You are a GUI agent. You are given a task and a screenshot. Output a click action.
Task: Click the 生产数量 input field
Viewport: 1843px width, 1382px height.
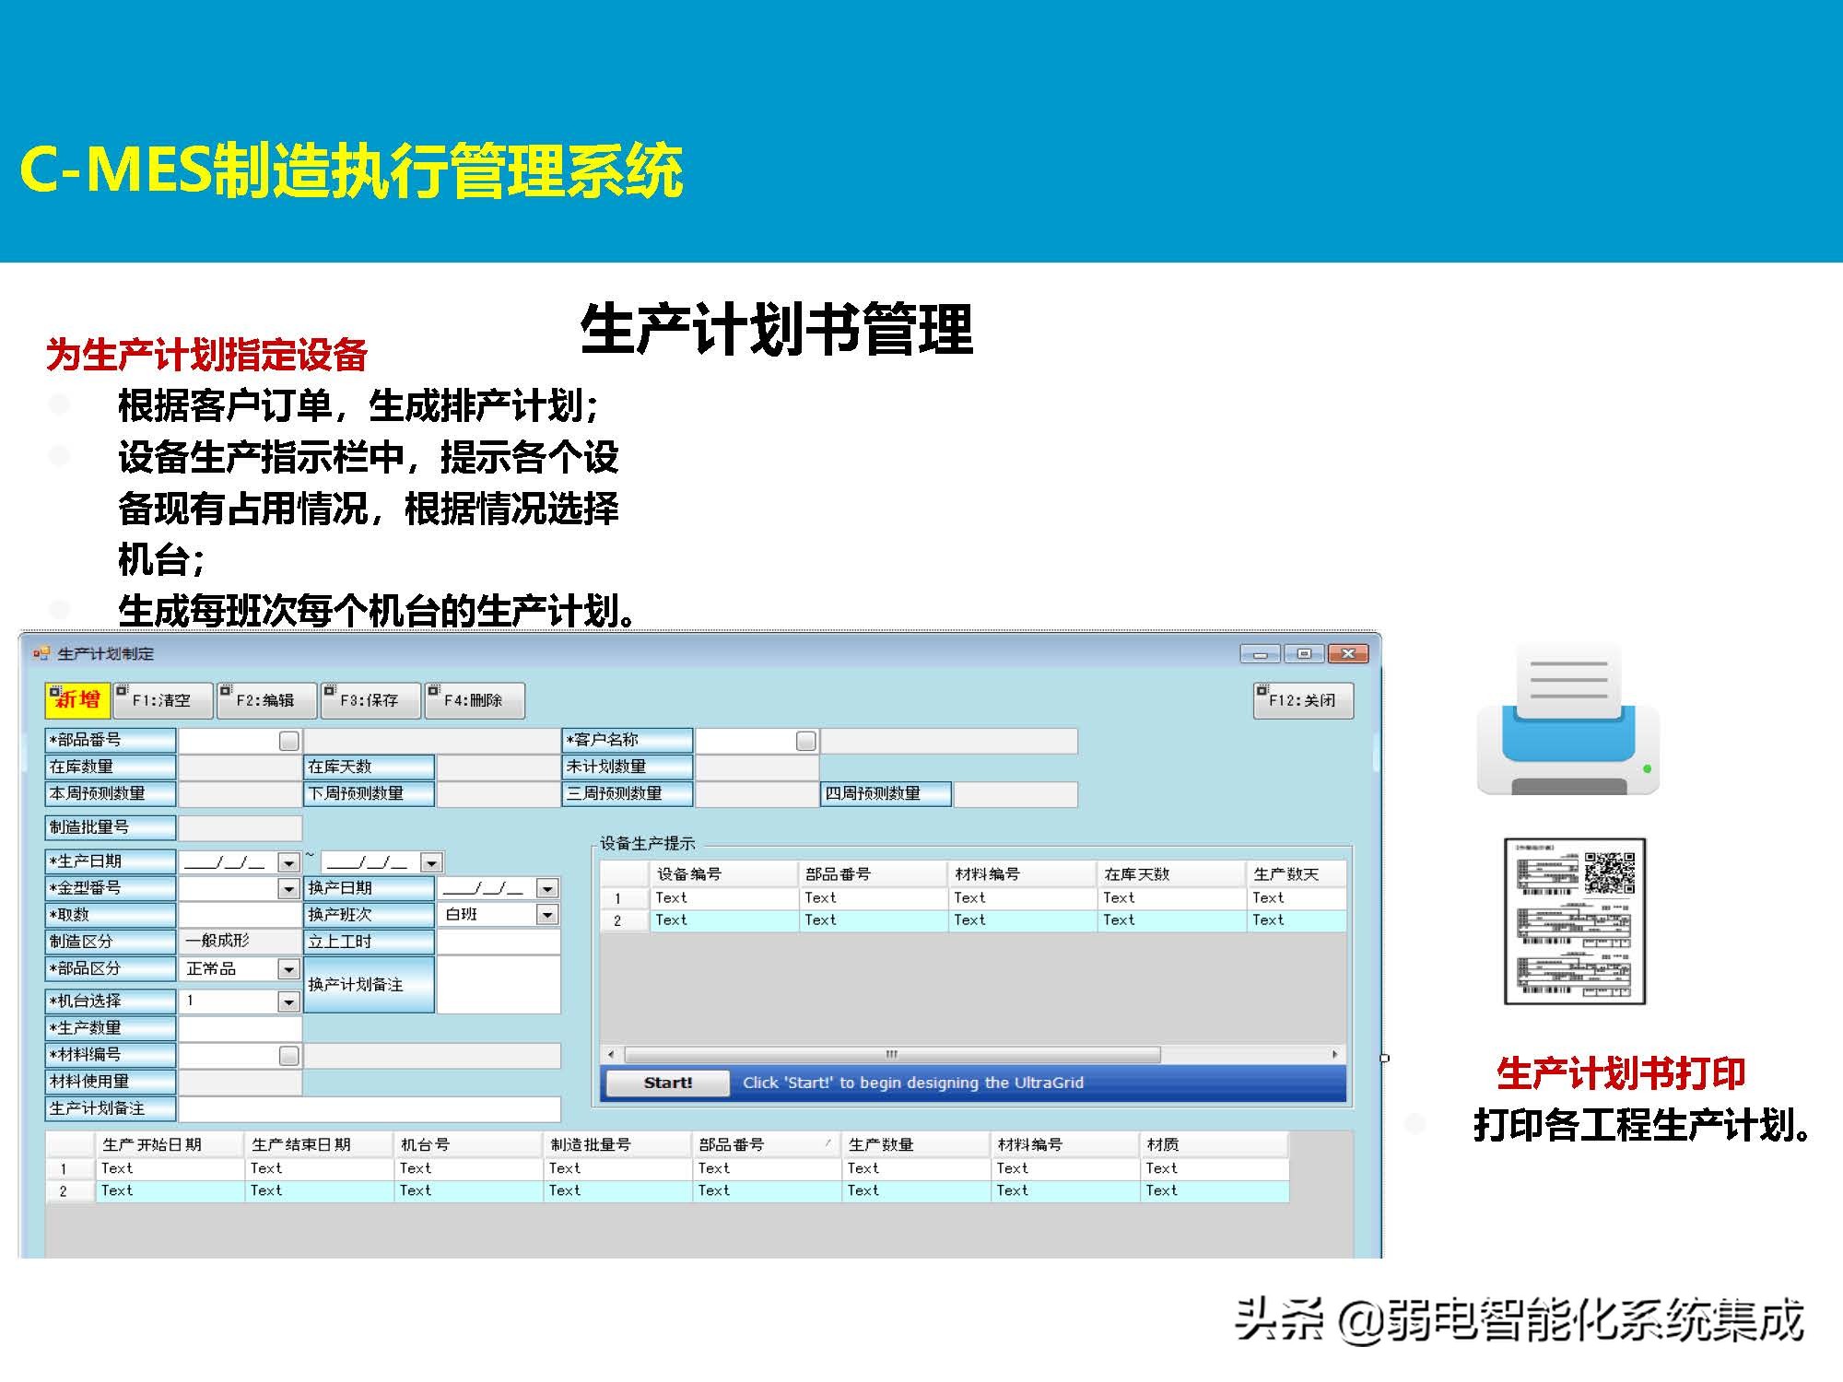(x=240, y=1028)
